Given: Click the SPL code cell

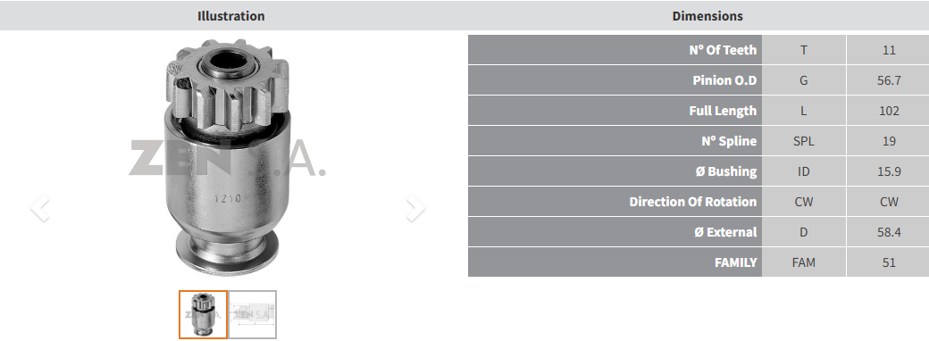Looking at the screenshot, I should coord(803,141).
